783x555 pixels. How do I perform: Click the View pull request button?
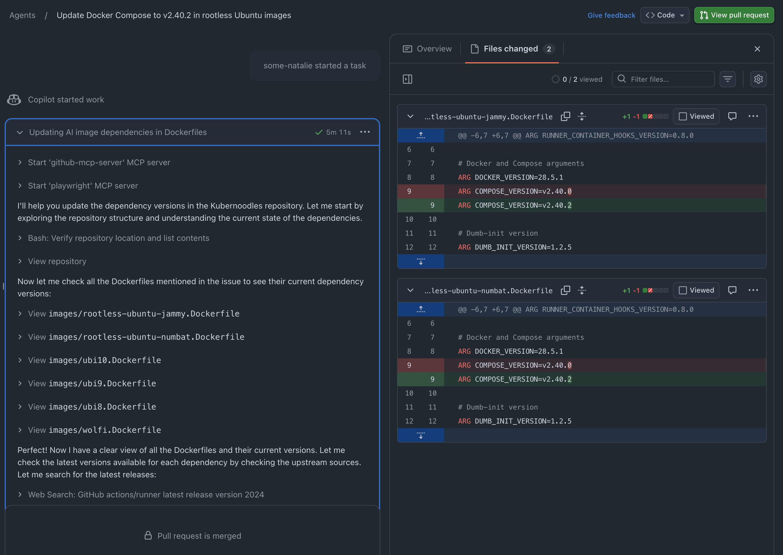[734, 15]
